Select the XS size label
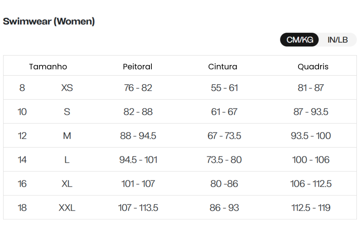The image size is (360, 234). [x=67, y=87]
